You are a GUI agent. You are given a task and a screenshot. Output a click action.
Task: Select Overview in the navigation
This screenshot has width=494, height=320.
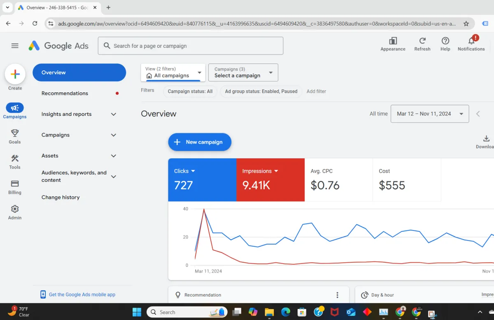[79, 73]
